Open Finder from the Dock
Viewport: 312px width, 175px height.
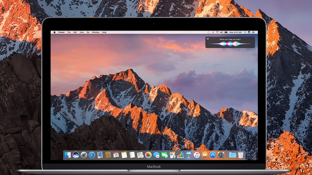[68, 155]
